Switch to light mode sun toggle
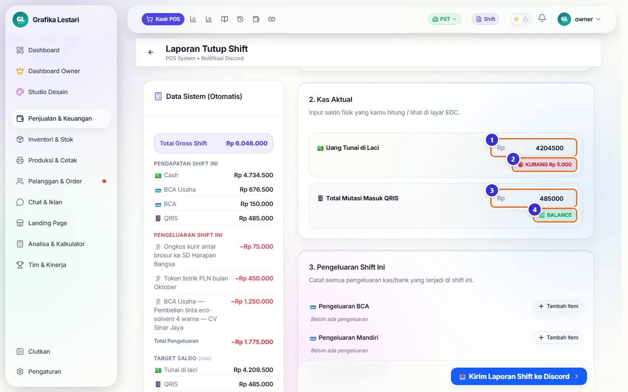628x392 pixels. 516,19
